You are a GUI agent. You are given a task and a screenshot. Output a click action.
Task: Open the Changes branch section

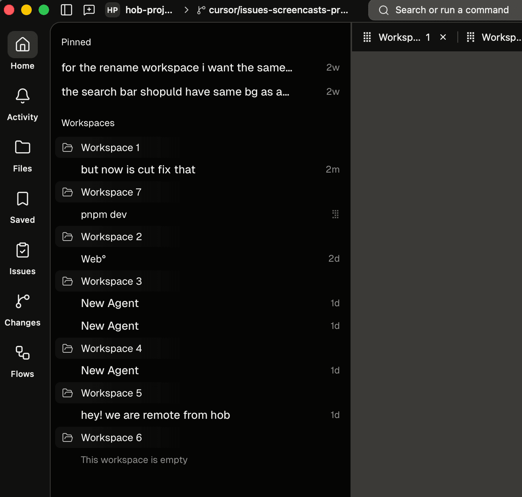click(22, 310)
